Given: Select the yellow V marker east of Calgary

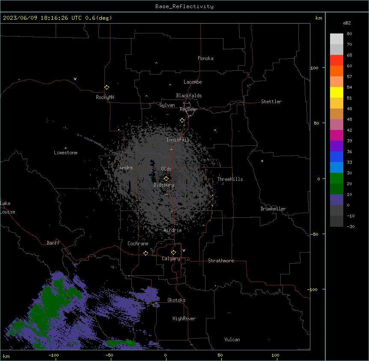Looking at the screenshot, I should [x=184, y=250].
